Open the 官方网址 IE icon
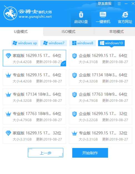Image resolution: width=135 pixels, height=174 pixels. point(125,14)
